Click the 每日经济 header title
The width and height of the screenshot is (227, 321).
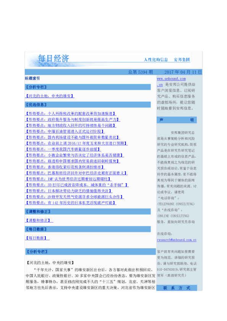[53, 58]
